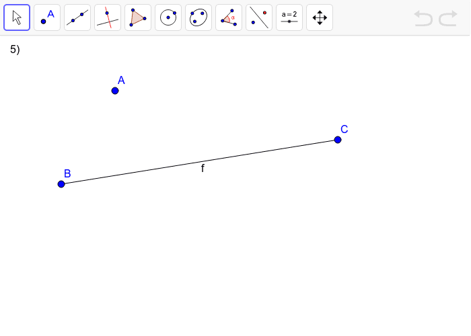Click the text 5) on the canvas
The width and height of the screenshot is (471, 336).
coord(15,49)
